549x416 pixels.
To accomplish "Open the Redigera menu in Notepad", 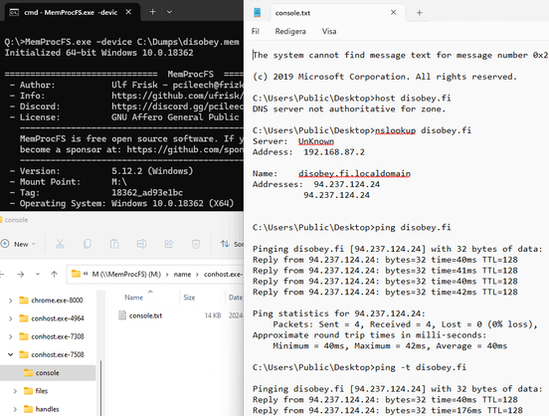I will pos(290,32).
